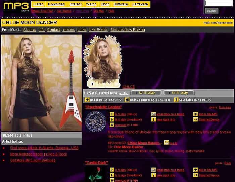The image size is (235, 182).
Task: Click the hi fi play all tracks button
Action: point(179,93)
